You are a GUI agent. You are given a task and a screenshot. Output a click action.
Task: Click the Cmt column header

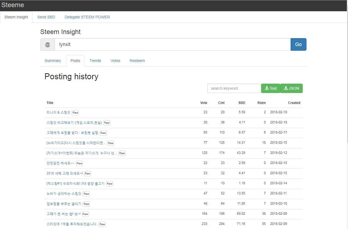click(x=221, y=103)
